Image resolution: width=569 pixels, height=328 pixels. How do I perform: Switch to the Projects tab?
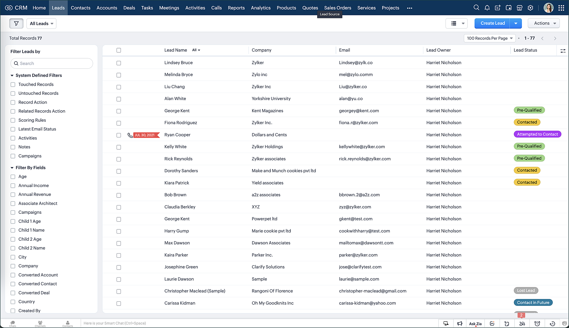pyautogui.click(x=390, y=8)
